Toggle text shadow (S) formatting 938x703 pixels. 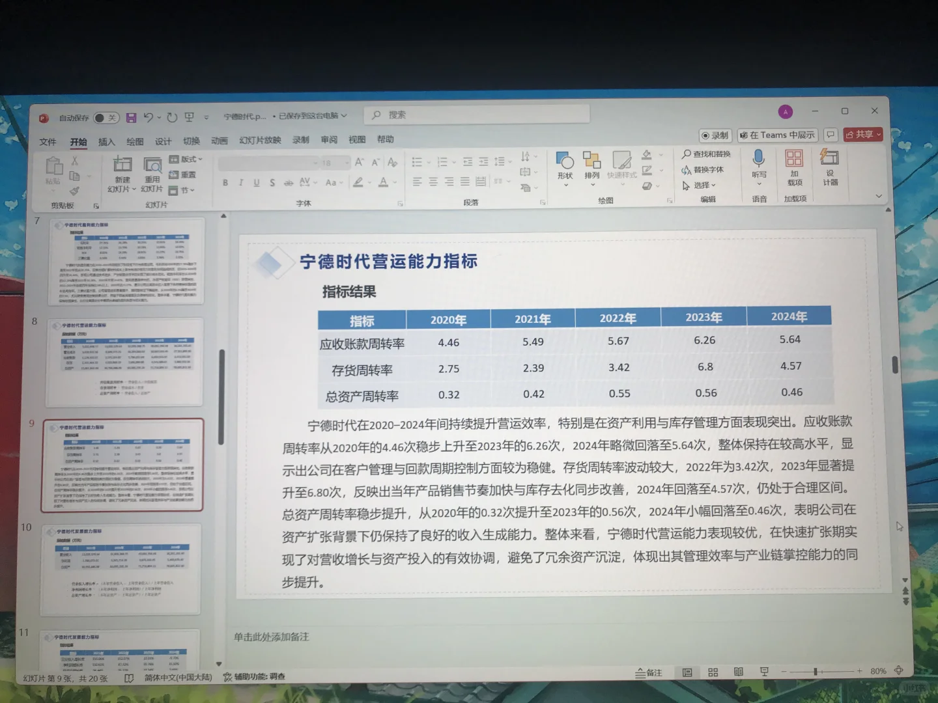click(272, 183)
